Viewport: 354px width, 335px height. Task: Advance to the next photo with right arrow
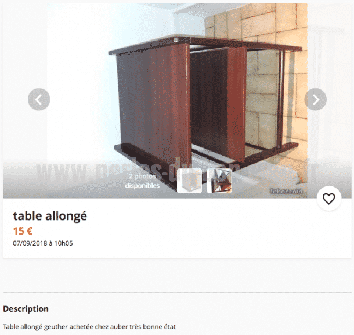315,99
